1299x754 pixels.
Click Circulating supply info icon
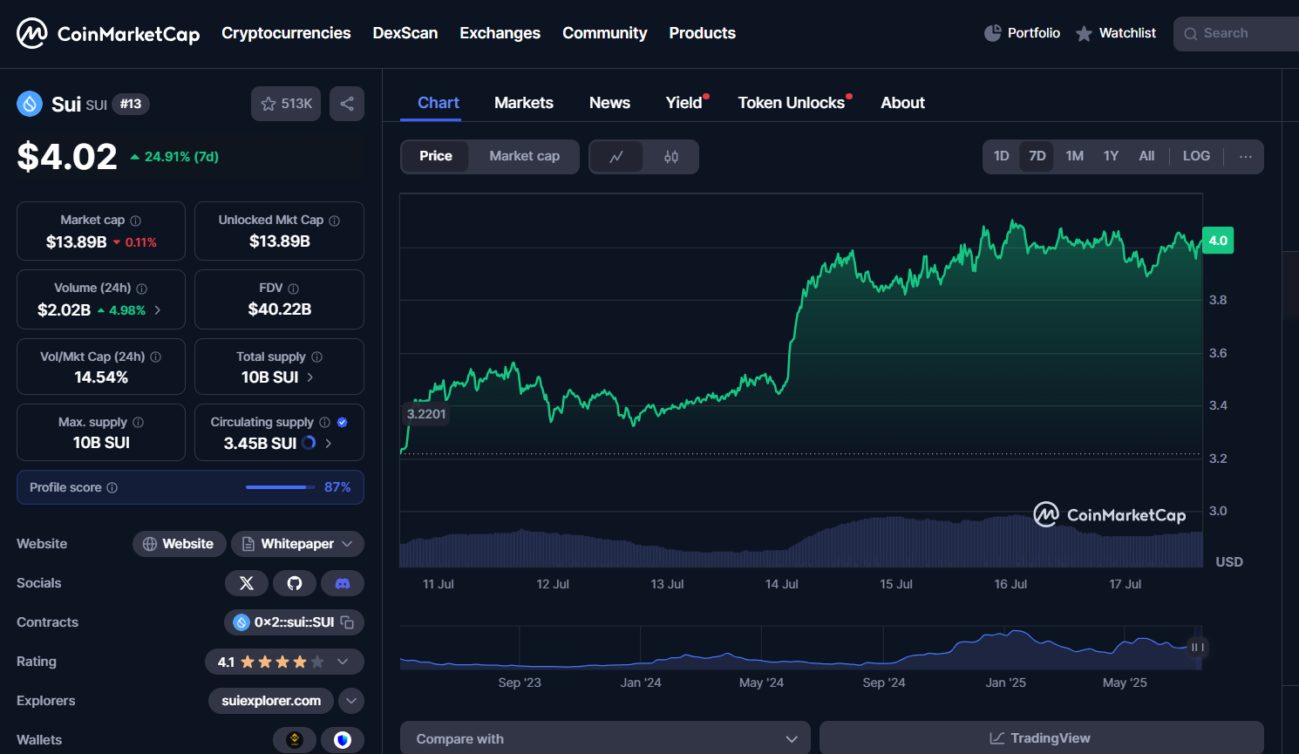coord(324,422)
